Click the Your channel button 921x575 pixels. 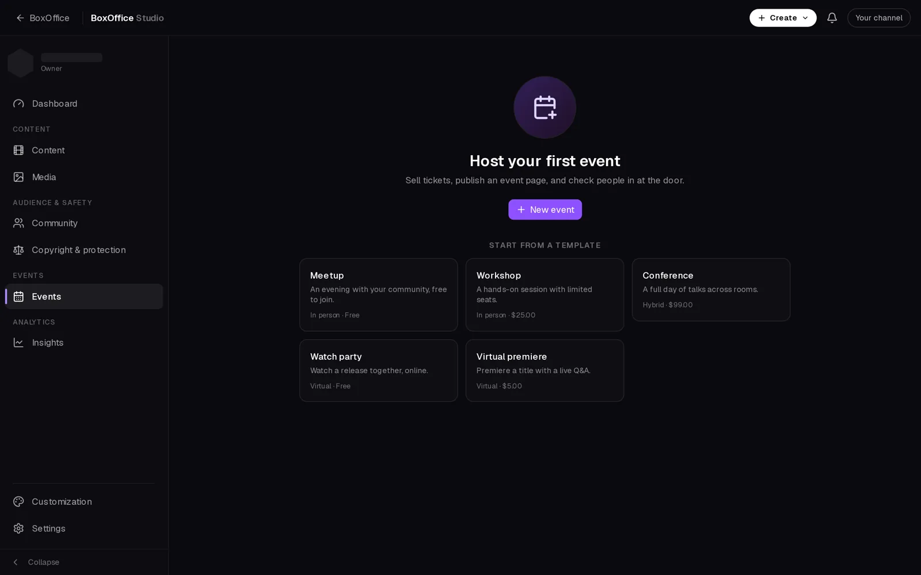(878, 18)
